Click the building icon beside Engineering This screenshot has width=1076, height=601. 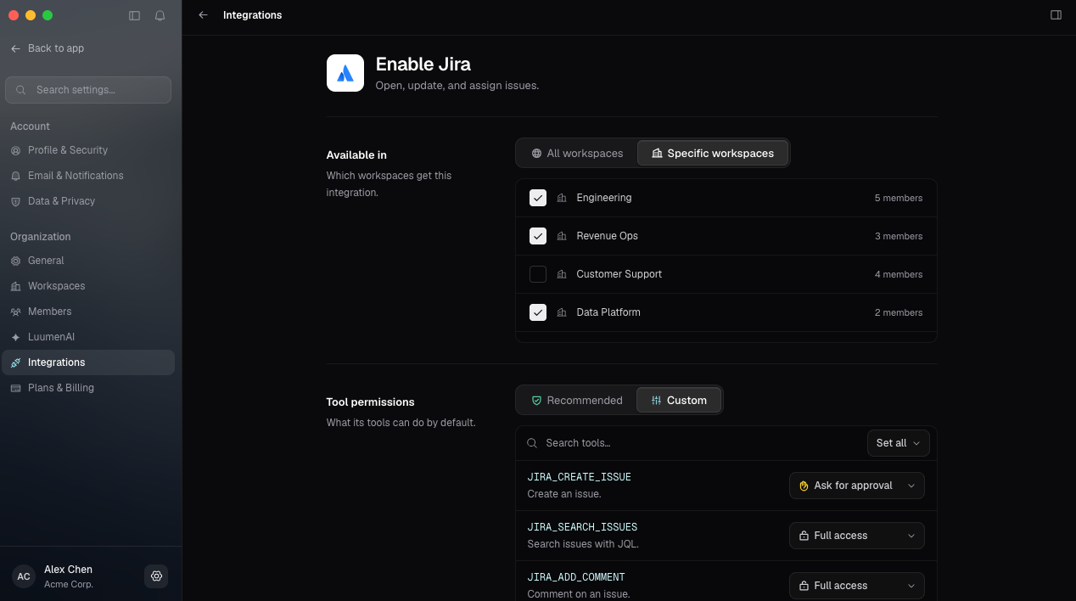tap(562, 198)
